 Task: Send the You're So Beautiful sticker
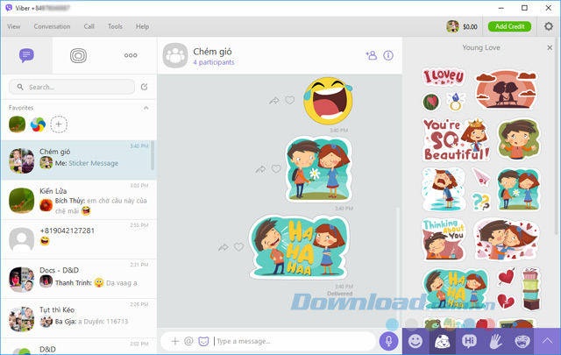click(456, 140)
